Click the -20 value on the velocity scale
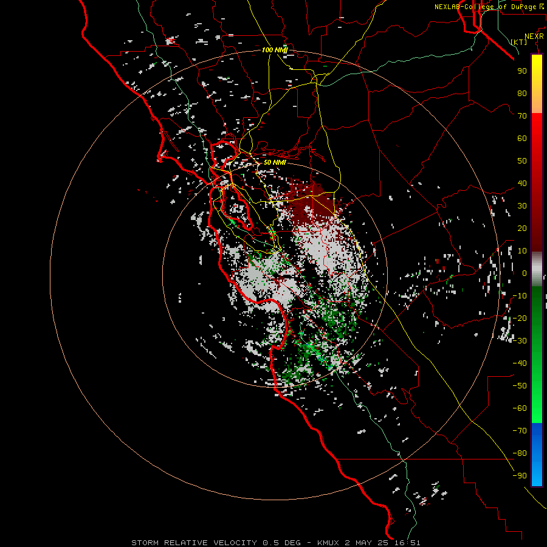The image size is (547, 547). 520,318
